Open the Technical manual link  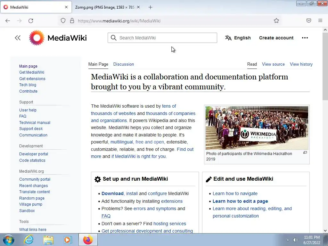point(35,123)
